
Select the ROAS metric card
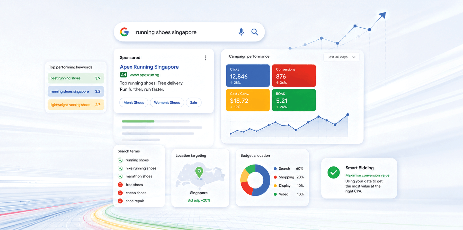coord(294,100)
